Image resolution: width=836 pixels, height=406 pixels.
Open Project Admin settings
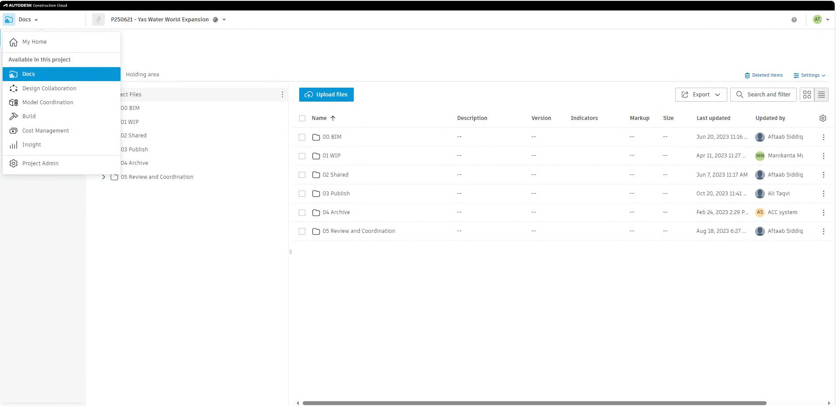point(61,163)
